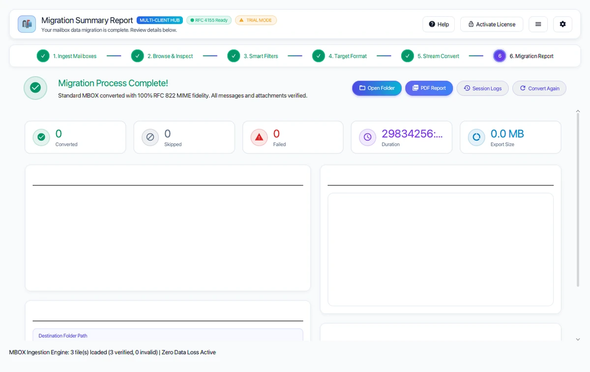Click the RFC 4155 Ready badge
The width and height of the screenshot is (590, 372).
(x=209, y=20)
